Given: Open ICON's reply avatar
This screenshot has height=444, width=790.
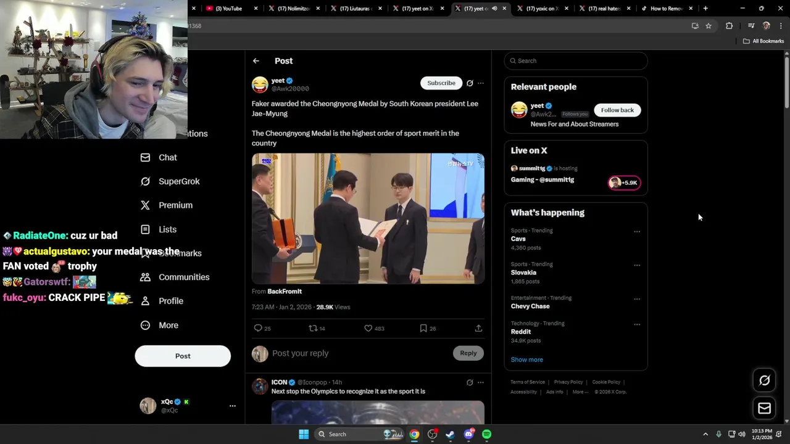Looking at the screenshot, I should tap(260, 387).
